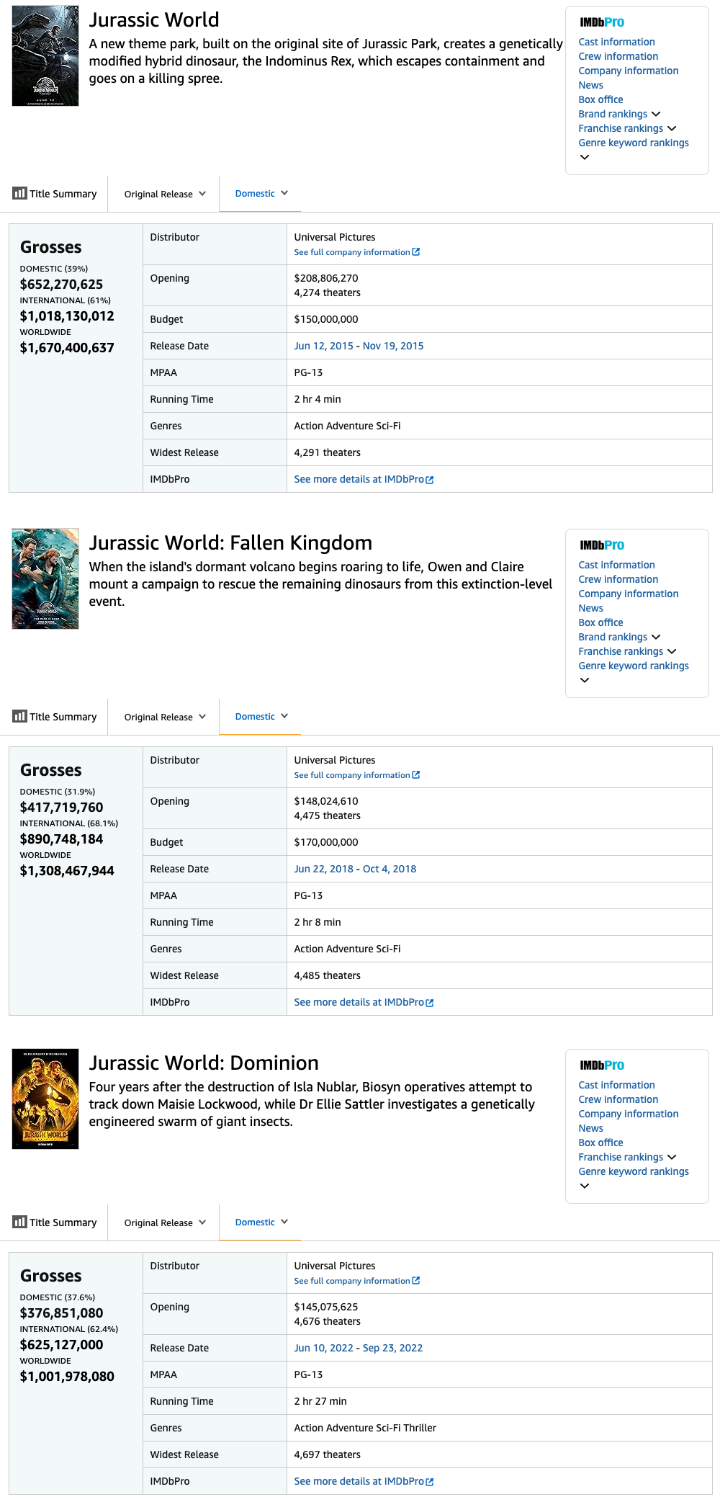Click Jun 12, 2015 release date link

point(323,346)
